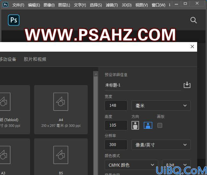Open the 图层(L) menu

click(64, 5)
